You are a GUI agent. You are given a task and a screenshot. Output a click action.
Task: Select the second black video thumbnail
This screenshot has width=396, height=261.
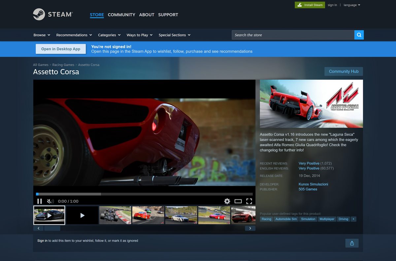(x=82, y=215)
